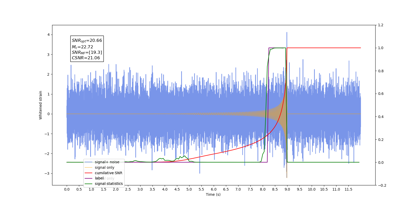Click the Mc=22.72 annotation text
Screen dimensions: 417x208
point(82,47)
